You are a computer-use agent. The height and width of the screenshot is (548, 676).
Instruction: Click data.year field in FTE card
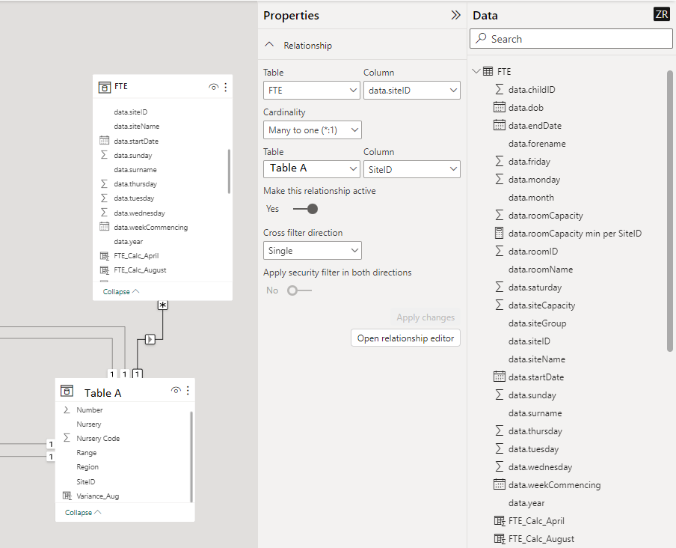[128, 242]
